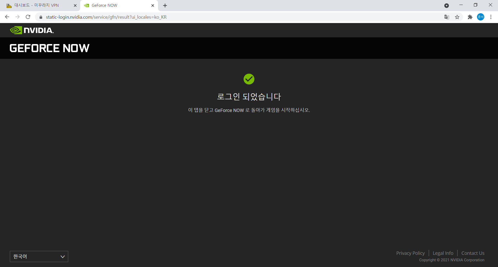Expand the 한국어 language dropdown
498x267 pixels.
pos(39,256)
